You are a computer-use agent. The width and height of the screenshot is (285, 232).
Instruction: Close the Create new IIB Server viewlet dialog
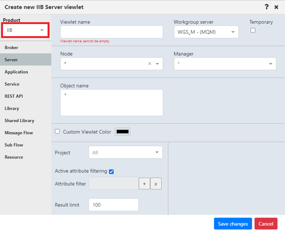pyautogui.click(x=276, y=7)
